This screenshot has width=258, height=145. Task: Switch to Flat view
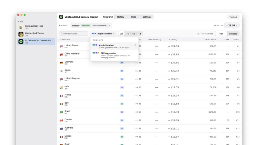coord(221,34)
